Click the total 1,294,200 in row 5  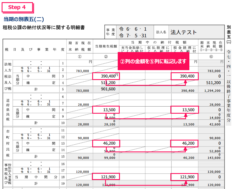(212, 91)
